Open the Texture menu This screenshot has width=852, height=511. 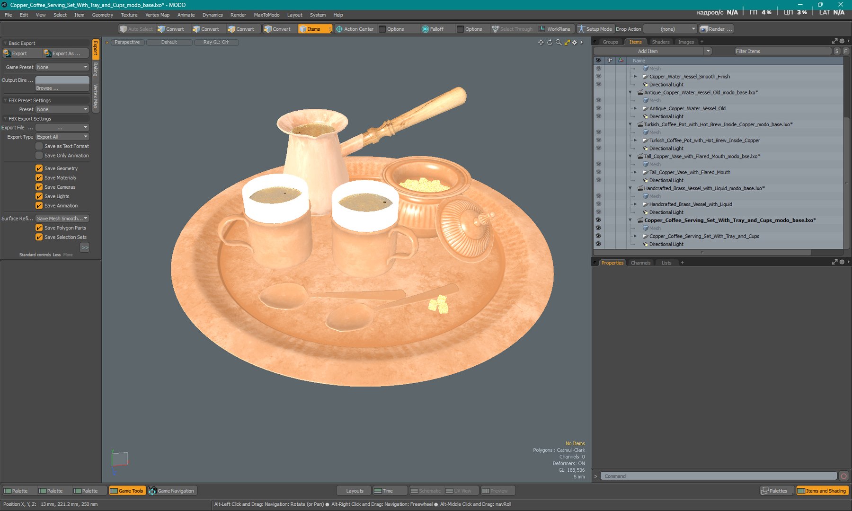click(129, 15)
